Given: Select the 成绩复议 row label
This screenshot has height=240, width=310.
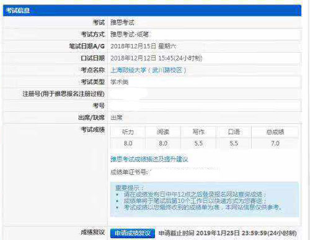Looking at the screenshot, I should pyautogui.click(x=93, y=233).
